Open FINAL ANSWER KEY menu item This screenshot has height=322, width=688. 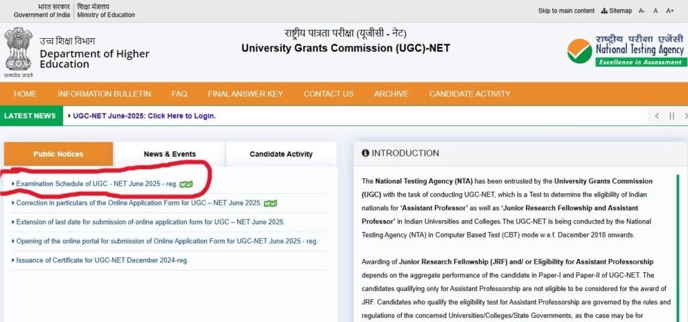pyautogui.click(x=245, y=94)
